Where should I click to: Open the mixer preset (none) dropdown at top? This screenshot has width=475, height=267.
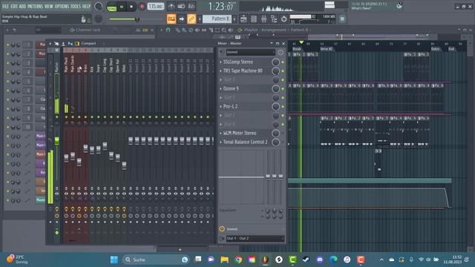[x=250, y=52]
